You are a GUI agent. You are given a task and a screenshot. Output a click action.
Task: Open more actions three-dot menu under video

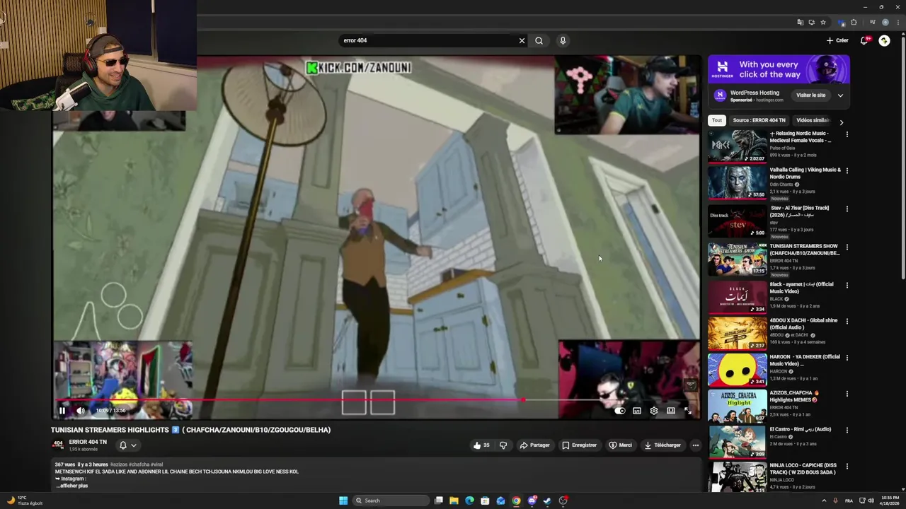point(696,445)
